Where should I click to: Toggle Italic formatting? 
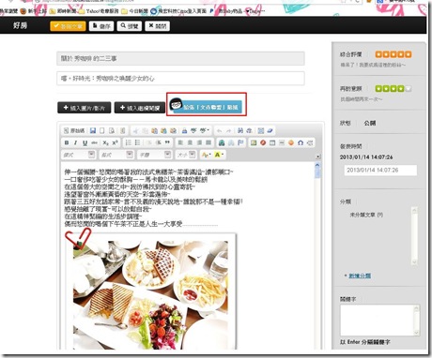(x=75, y=142)
